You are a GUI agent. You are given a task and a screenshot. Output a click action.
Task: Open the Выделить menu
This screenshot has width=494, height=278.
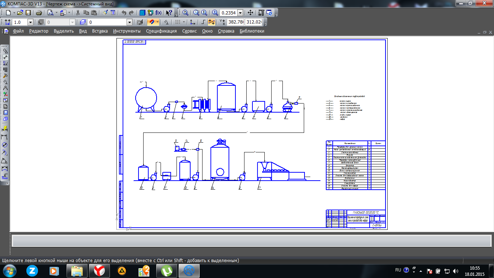(x=64, y=31)
